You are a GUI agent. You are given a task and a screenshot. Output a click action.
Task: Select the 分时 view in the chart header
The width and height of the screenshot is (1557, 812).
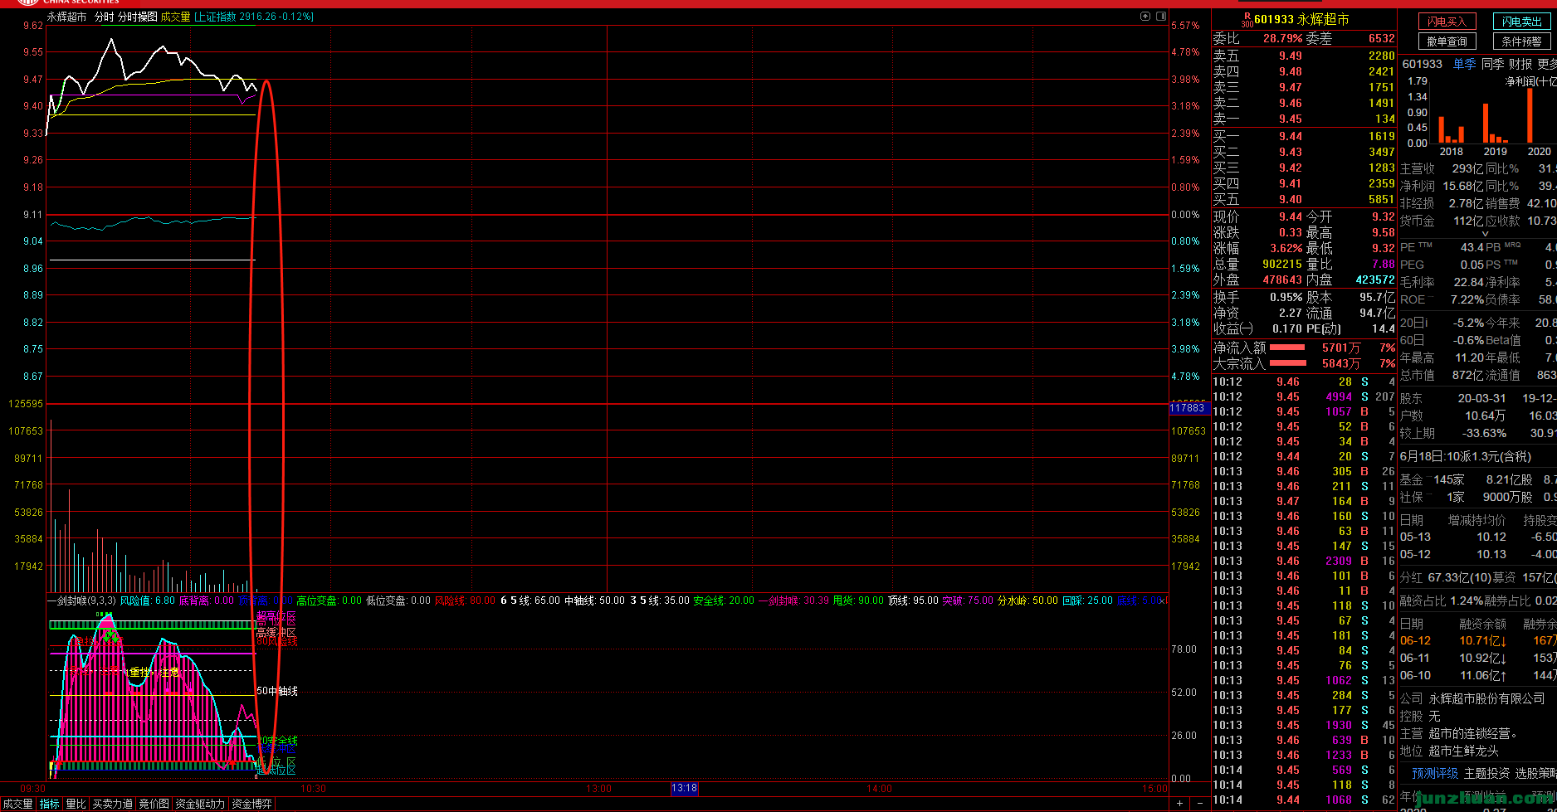104,17
